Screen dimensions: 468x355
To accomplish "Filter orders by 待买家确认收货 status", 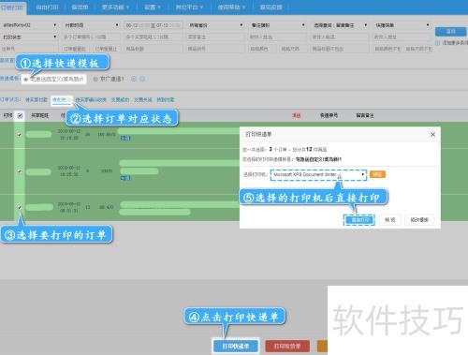I will (x=91, y=100).
